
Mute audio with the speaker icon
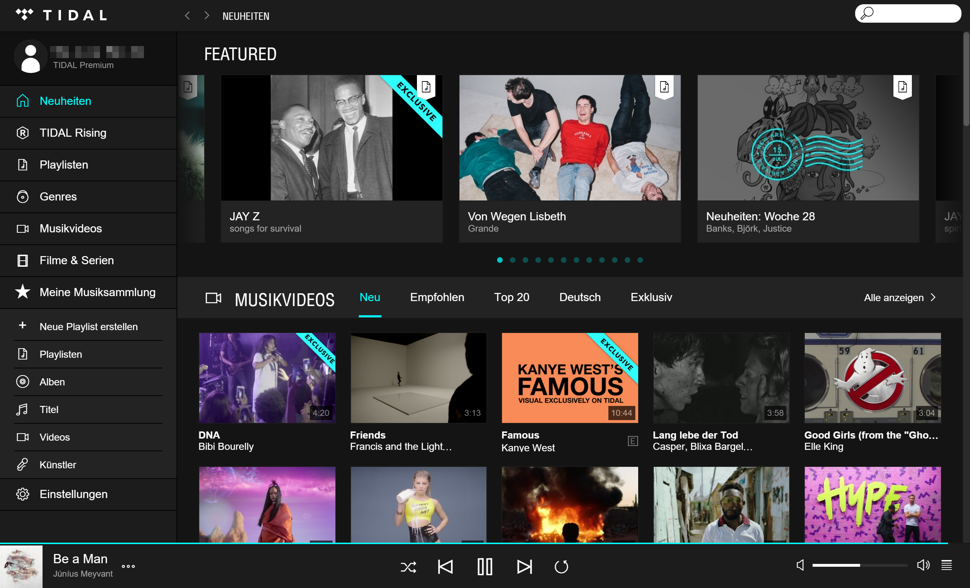tap(800, 566)
